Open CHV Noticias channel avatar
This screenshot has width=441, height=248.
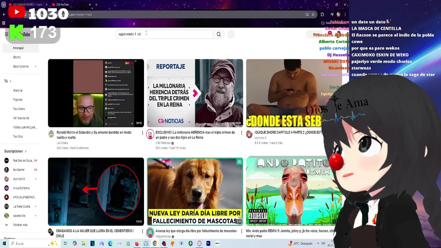150,134
